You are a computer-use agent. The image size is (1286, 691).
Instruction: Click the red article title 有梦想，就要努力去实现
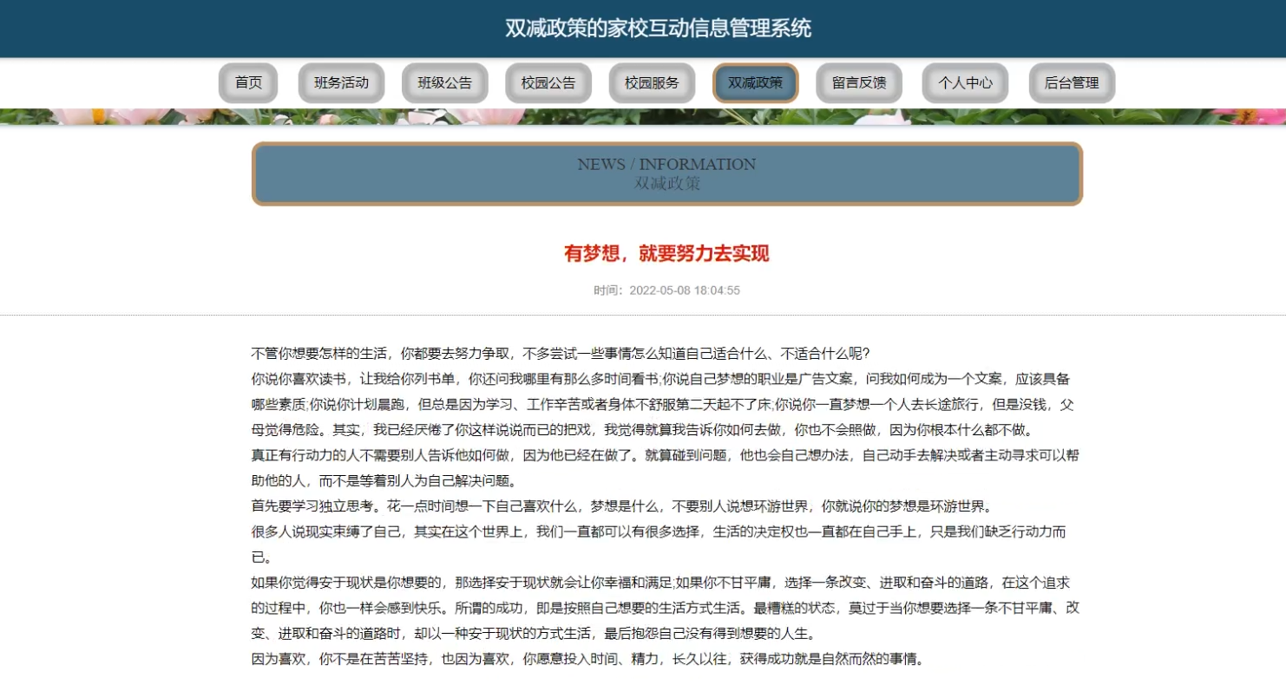666,254
